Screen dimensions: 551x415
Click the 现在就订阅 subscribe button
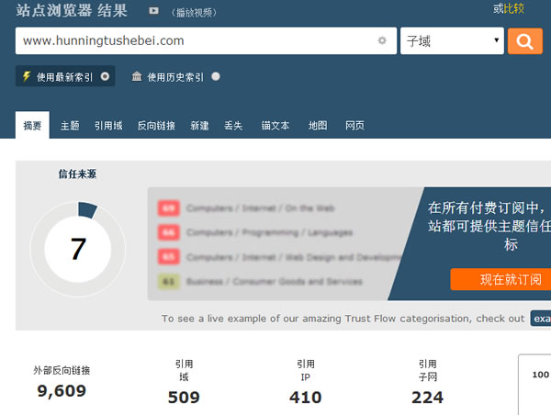(500, 280)
